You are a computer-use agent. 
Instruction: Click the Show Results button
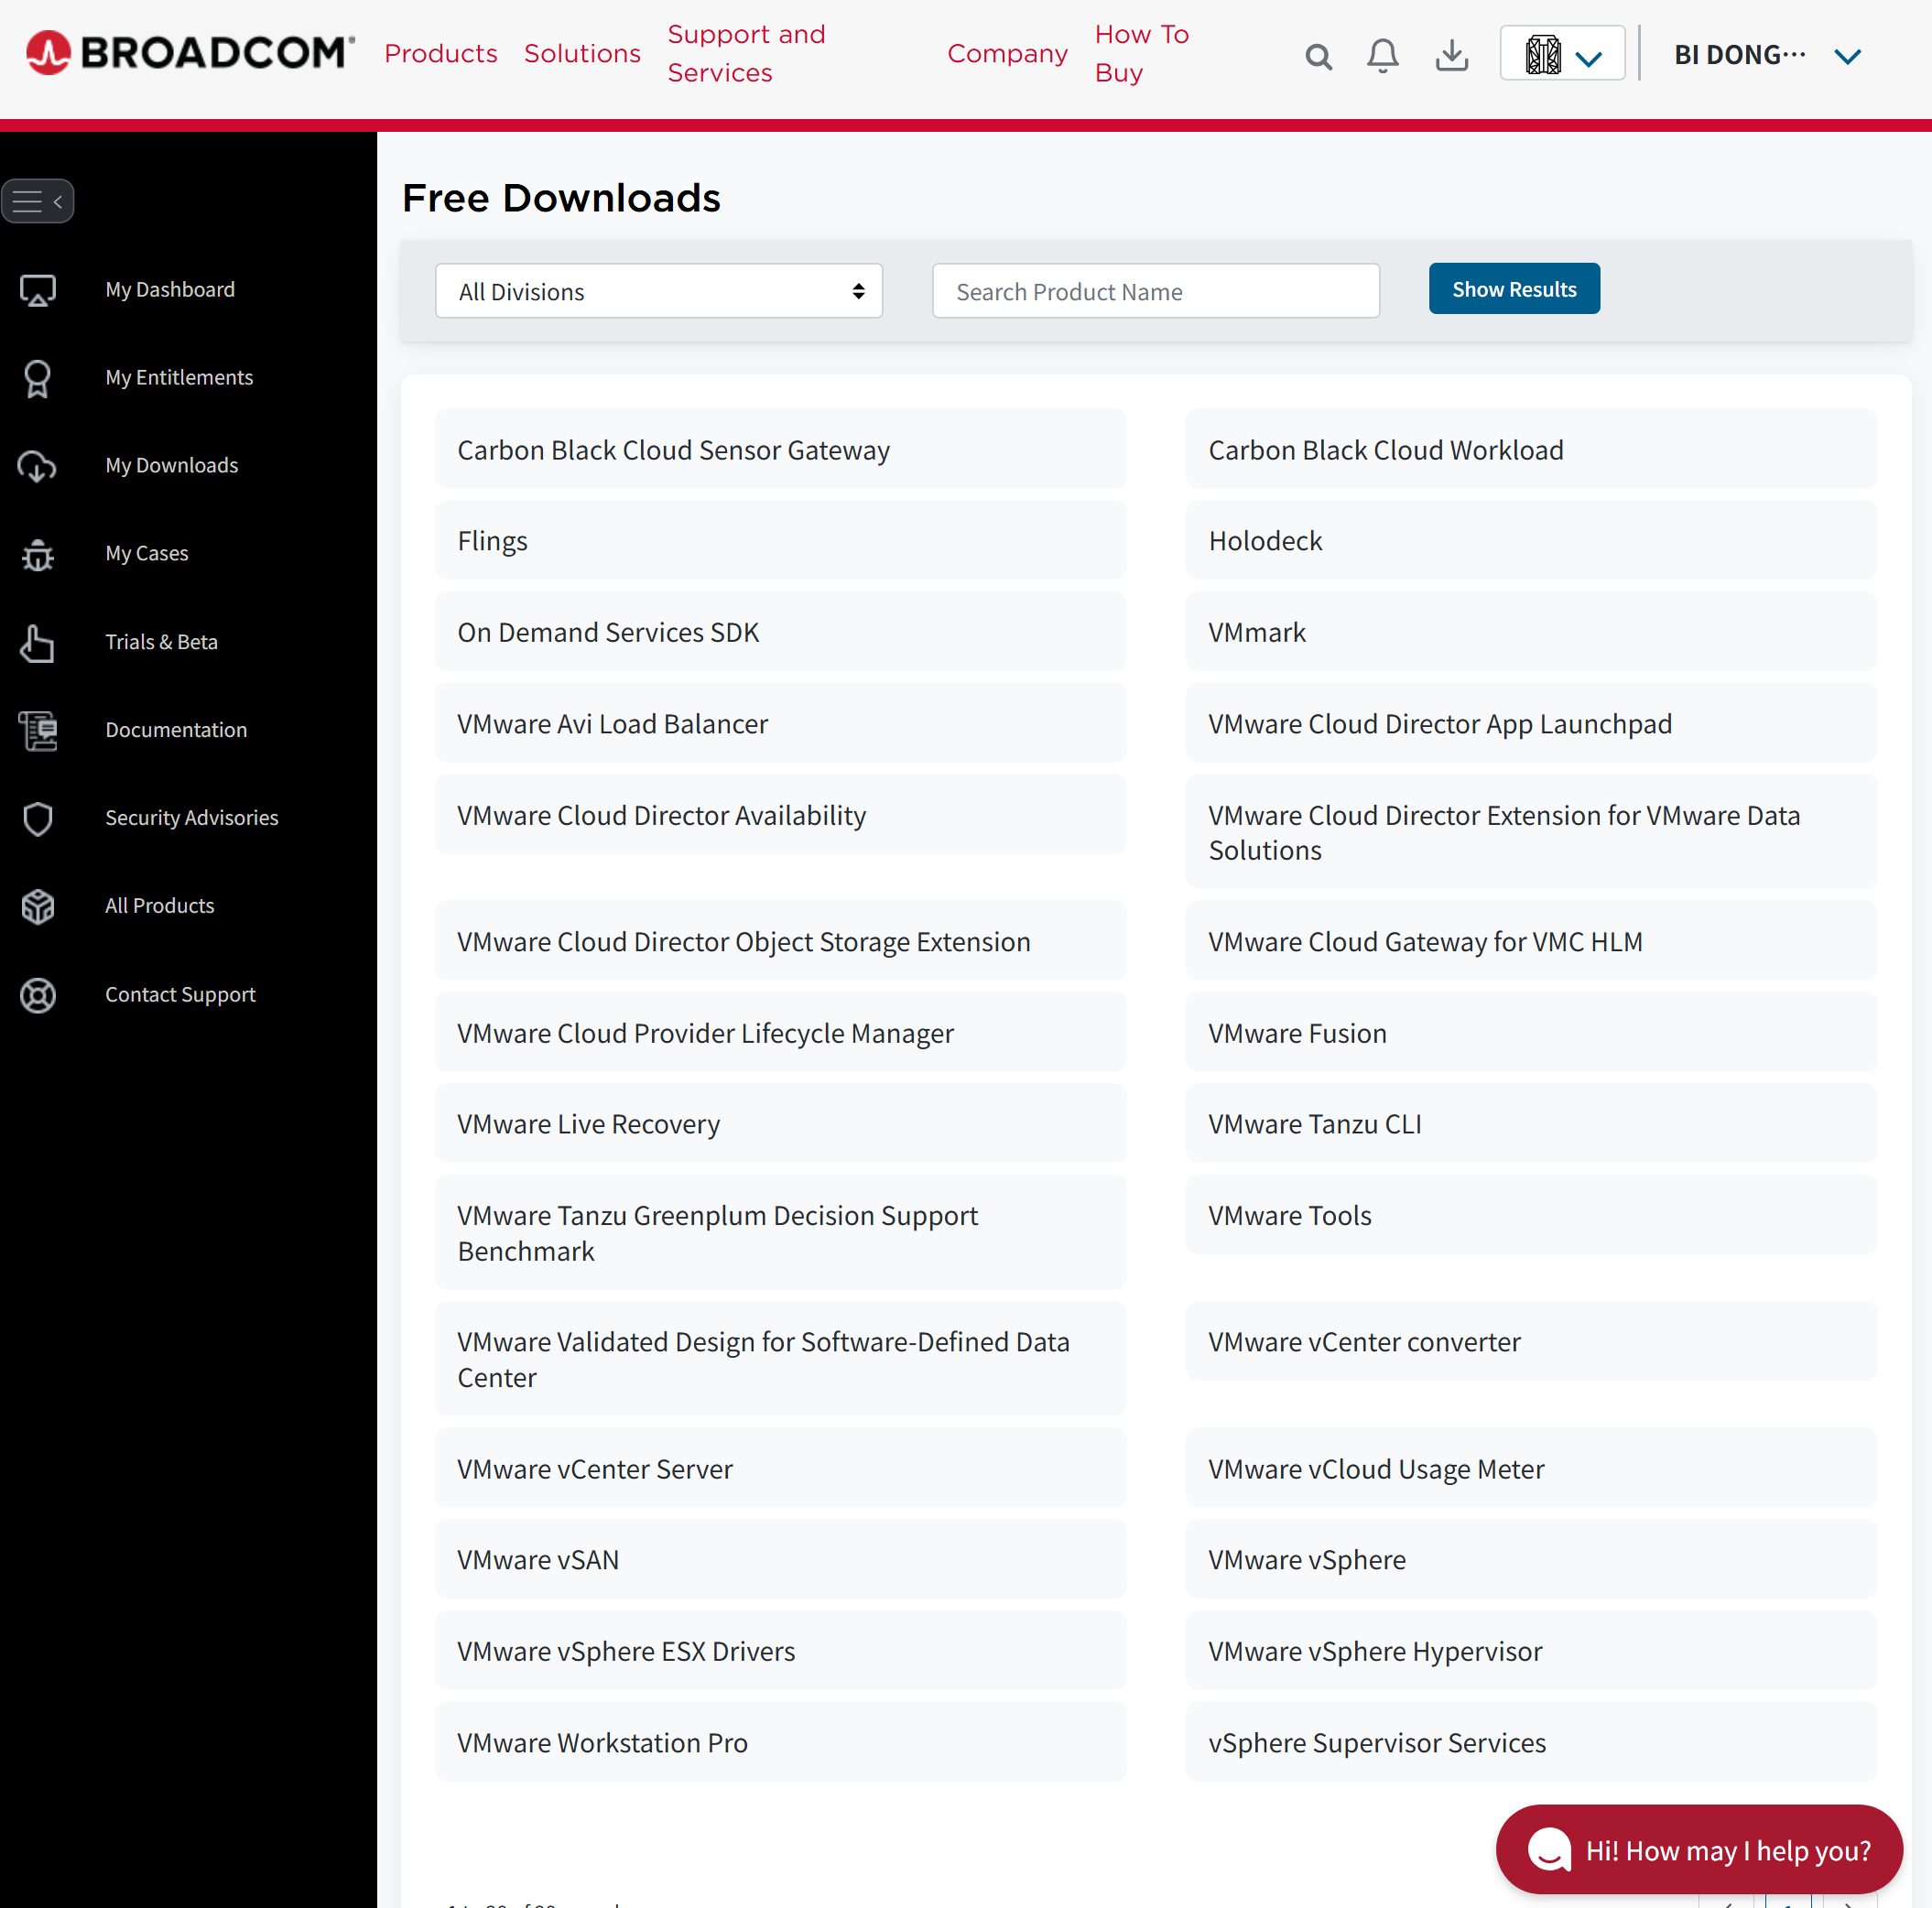pos(1513,289)
